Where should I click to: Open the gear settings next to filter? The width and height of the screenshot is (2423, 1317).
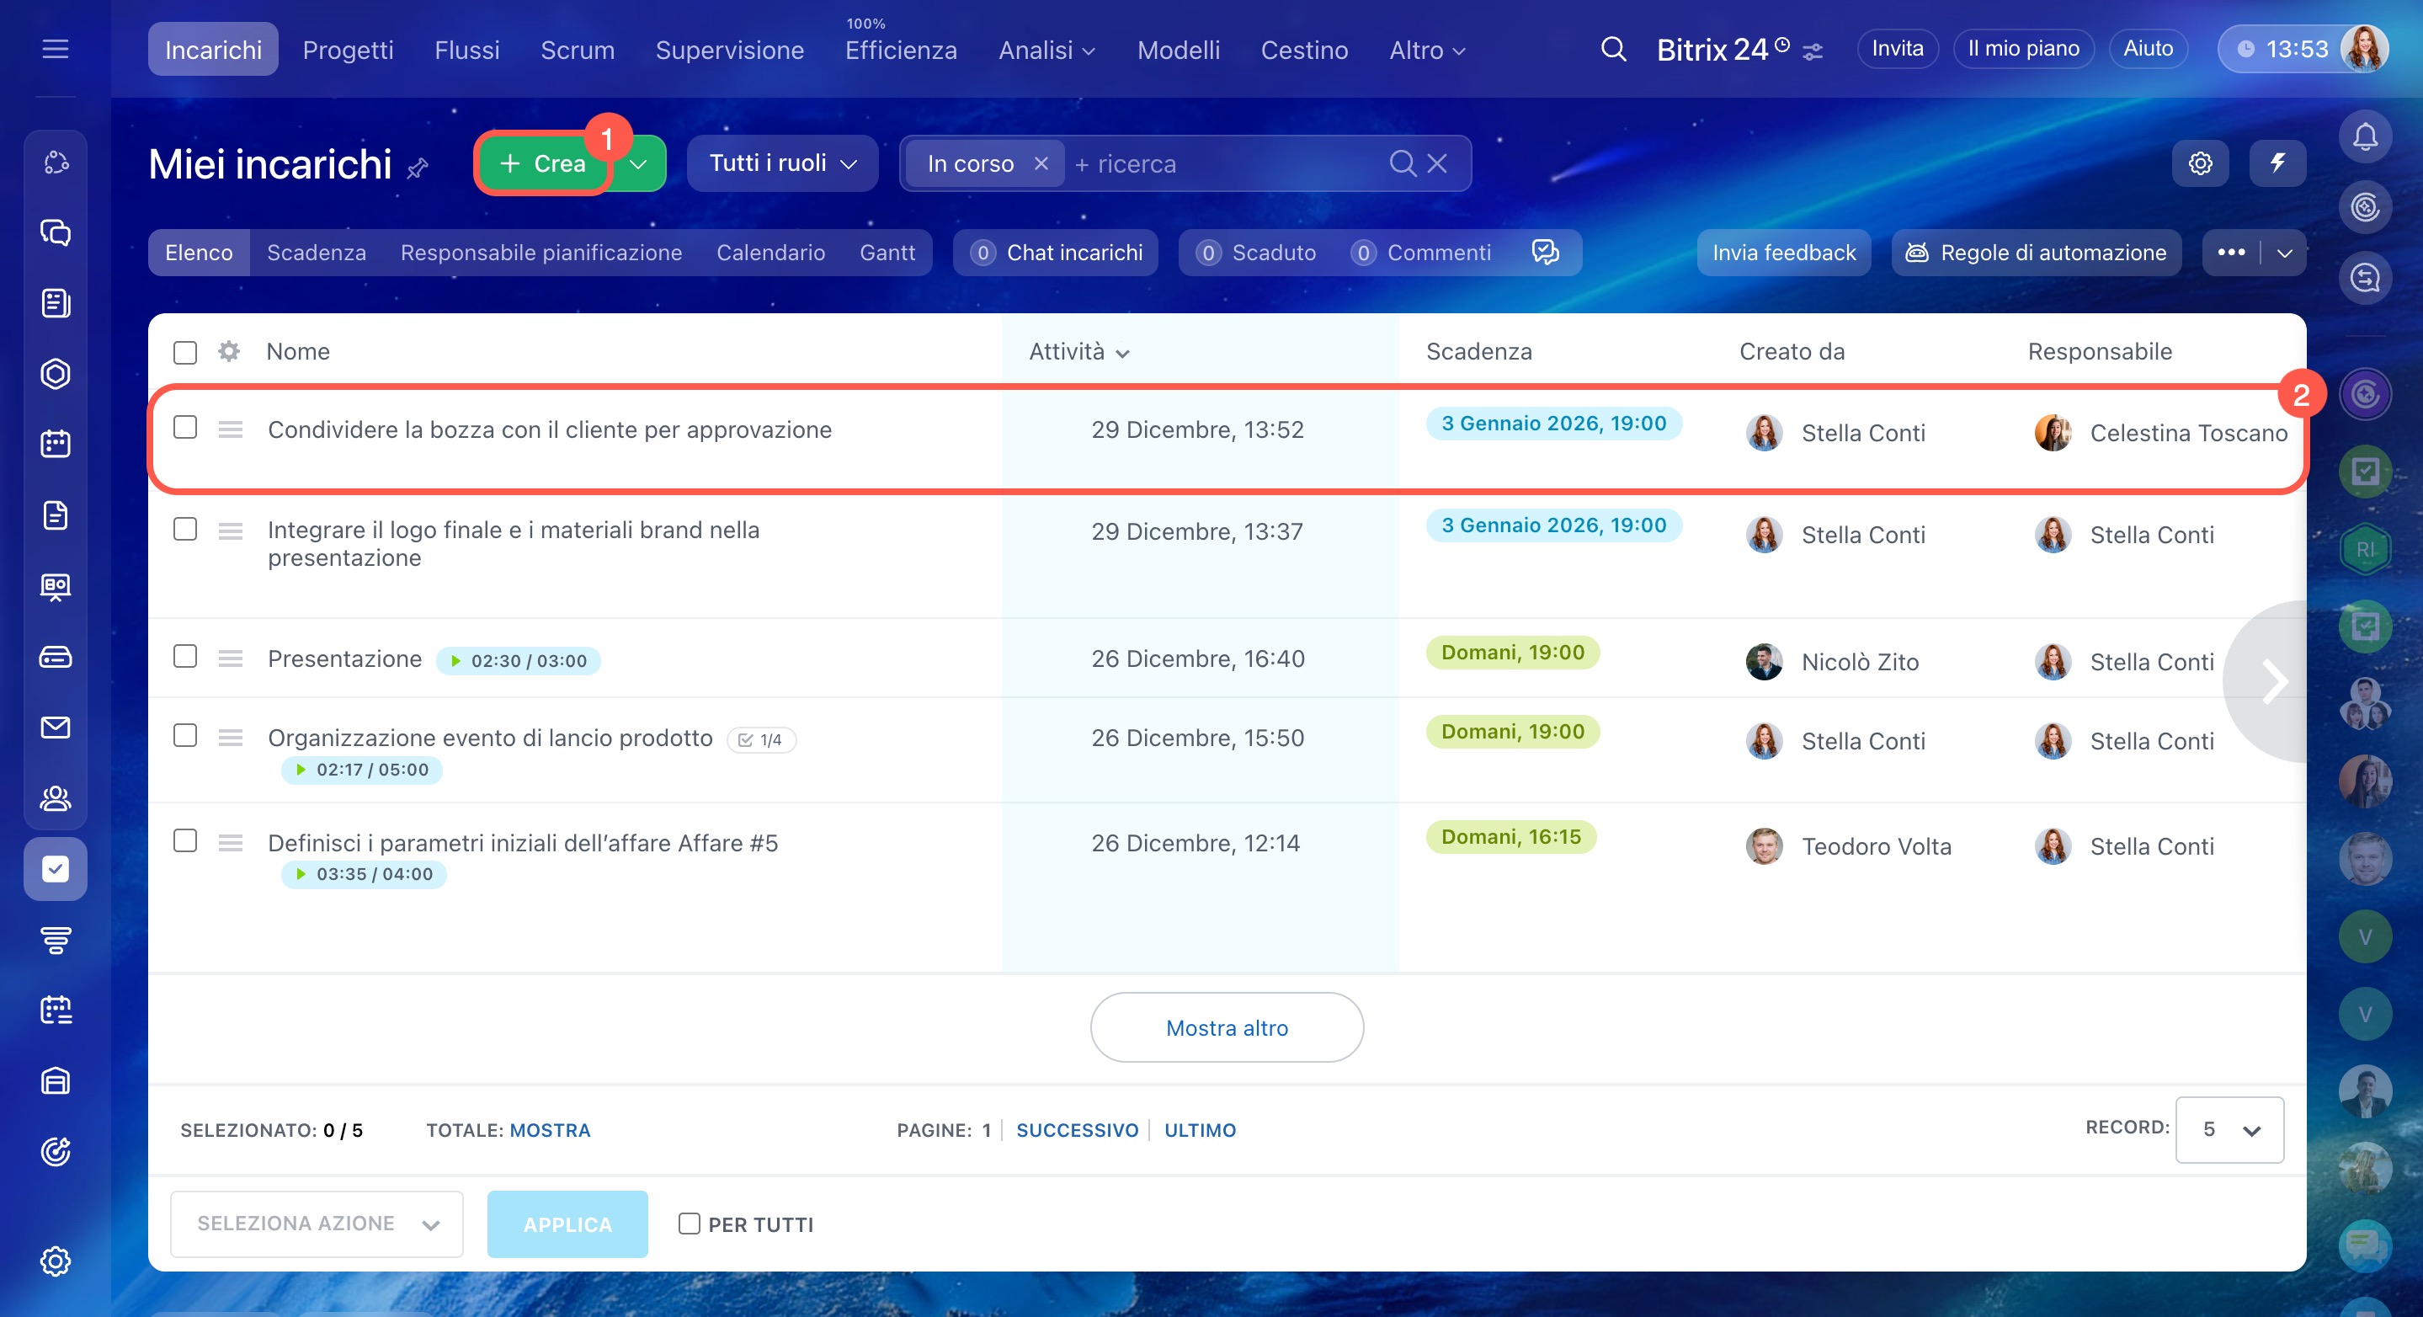[x=2199, y=163]
